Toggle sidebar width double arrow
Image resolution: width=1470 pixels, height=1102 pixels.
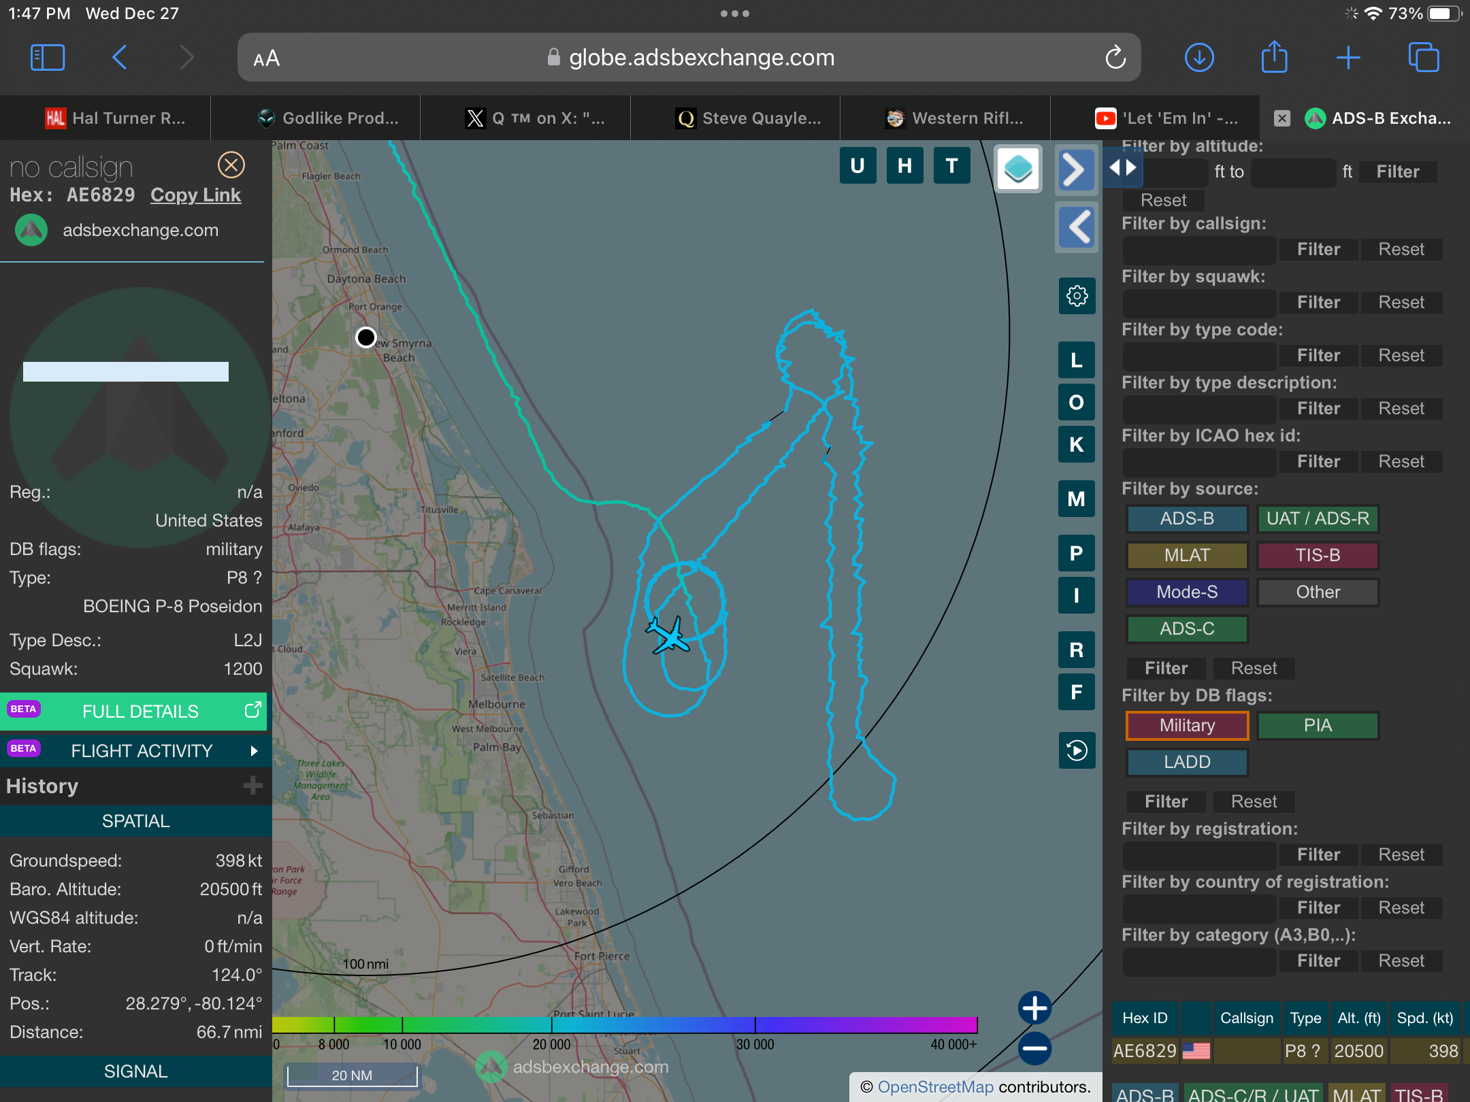pos(1122,167)
